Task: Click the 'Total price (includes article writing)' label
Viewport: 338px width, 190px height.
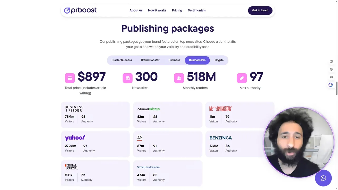Action: [x=85, y=91]
